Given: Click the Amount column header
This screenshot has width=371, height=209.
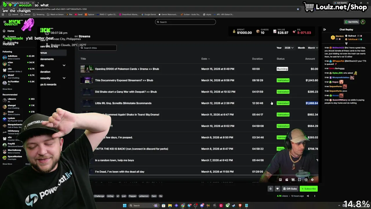Looking at the screenshot, I should tap(310, 59).
